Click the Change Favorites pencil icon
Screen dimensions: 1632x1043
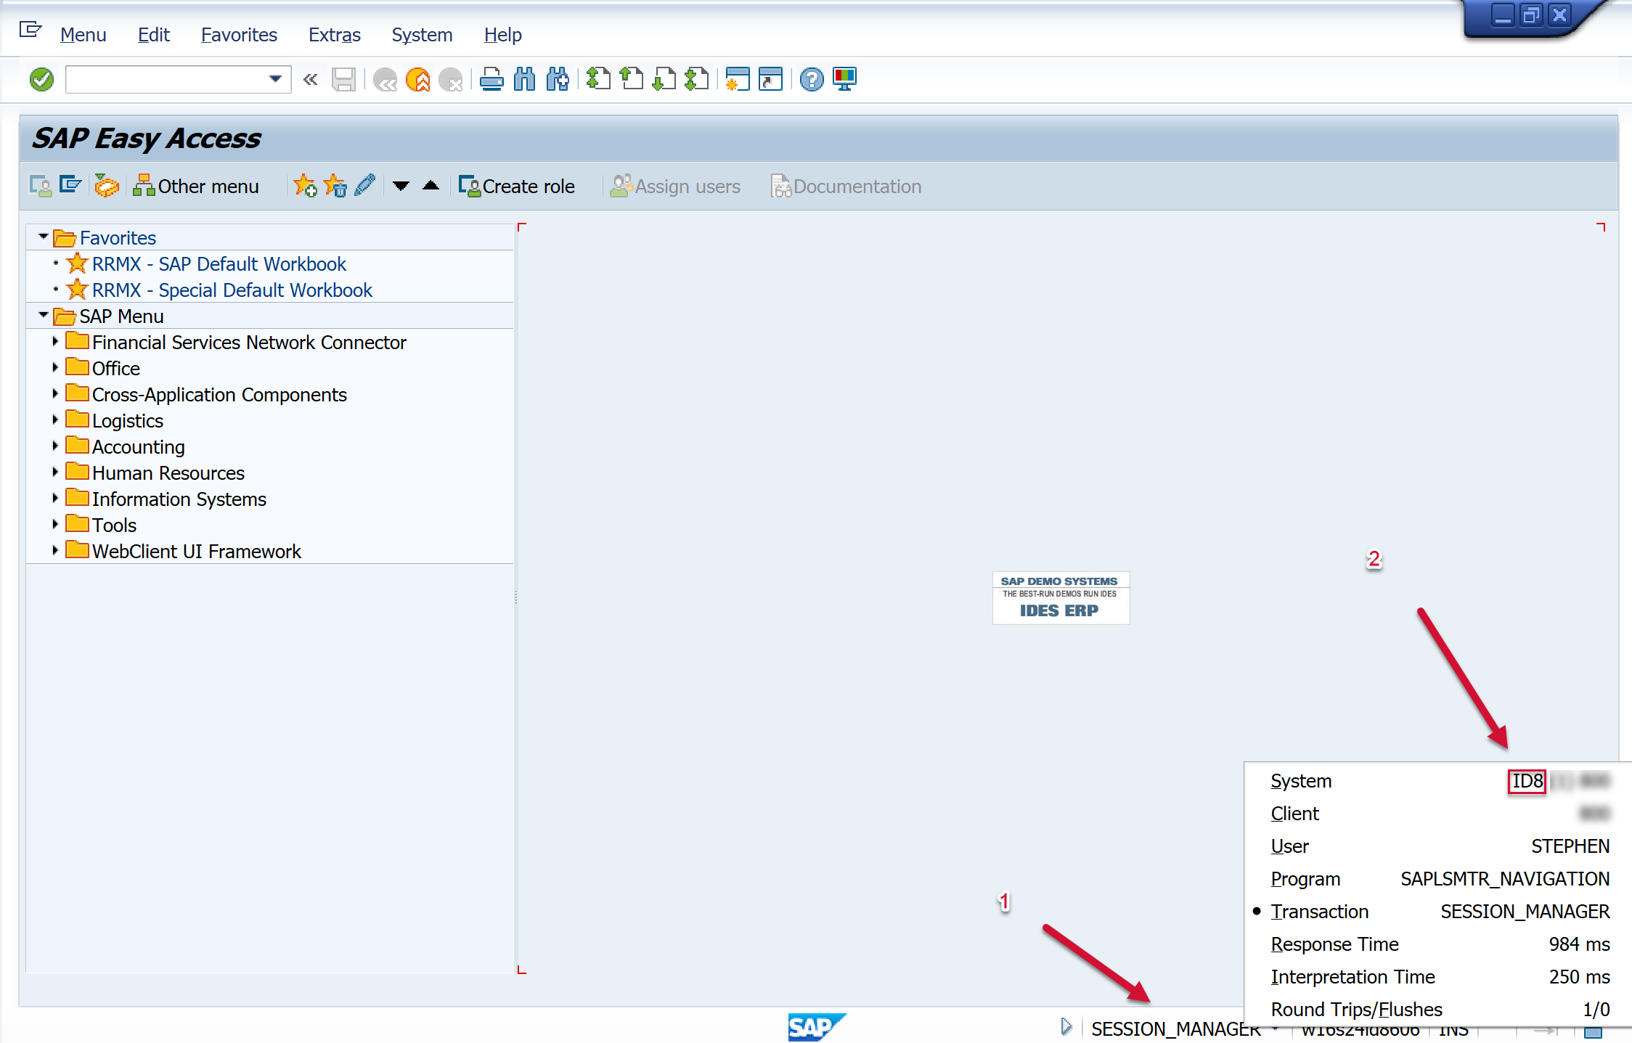(365, 186)
